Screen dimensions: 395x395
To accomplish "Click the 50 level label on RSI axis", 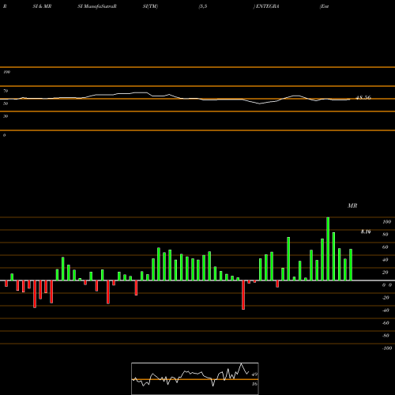I will click(6, 103).
